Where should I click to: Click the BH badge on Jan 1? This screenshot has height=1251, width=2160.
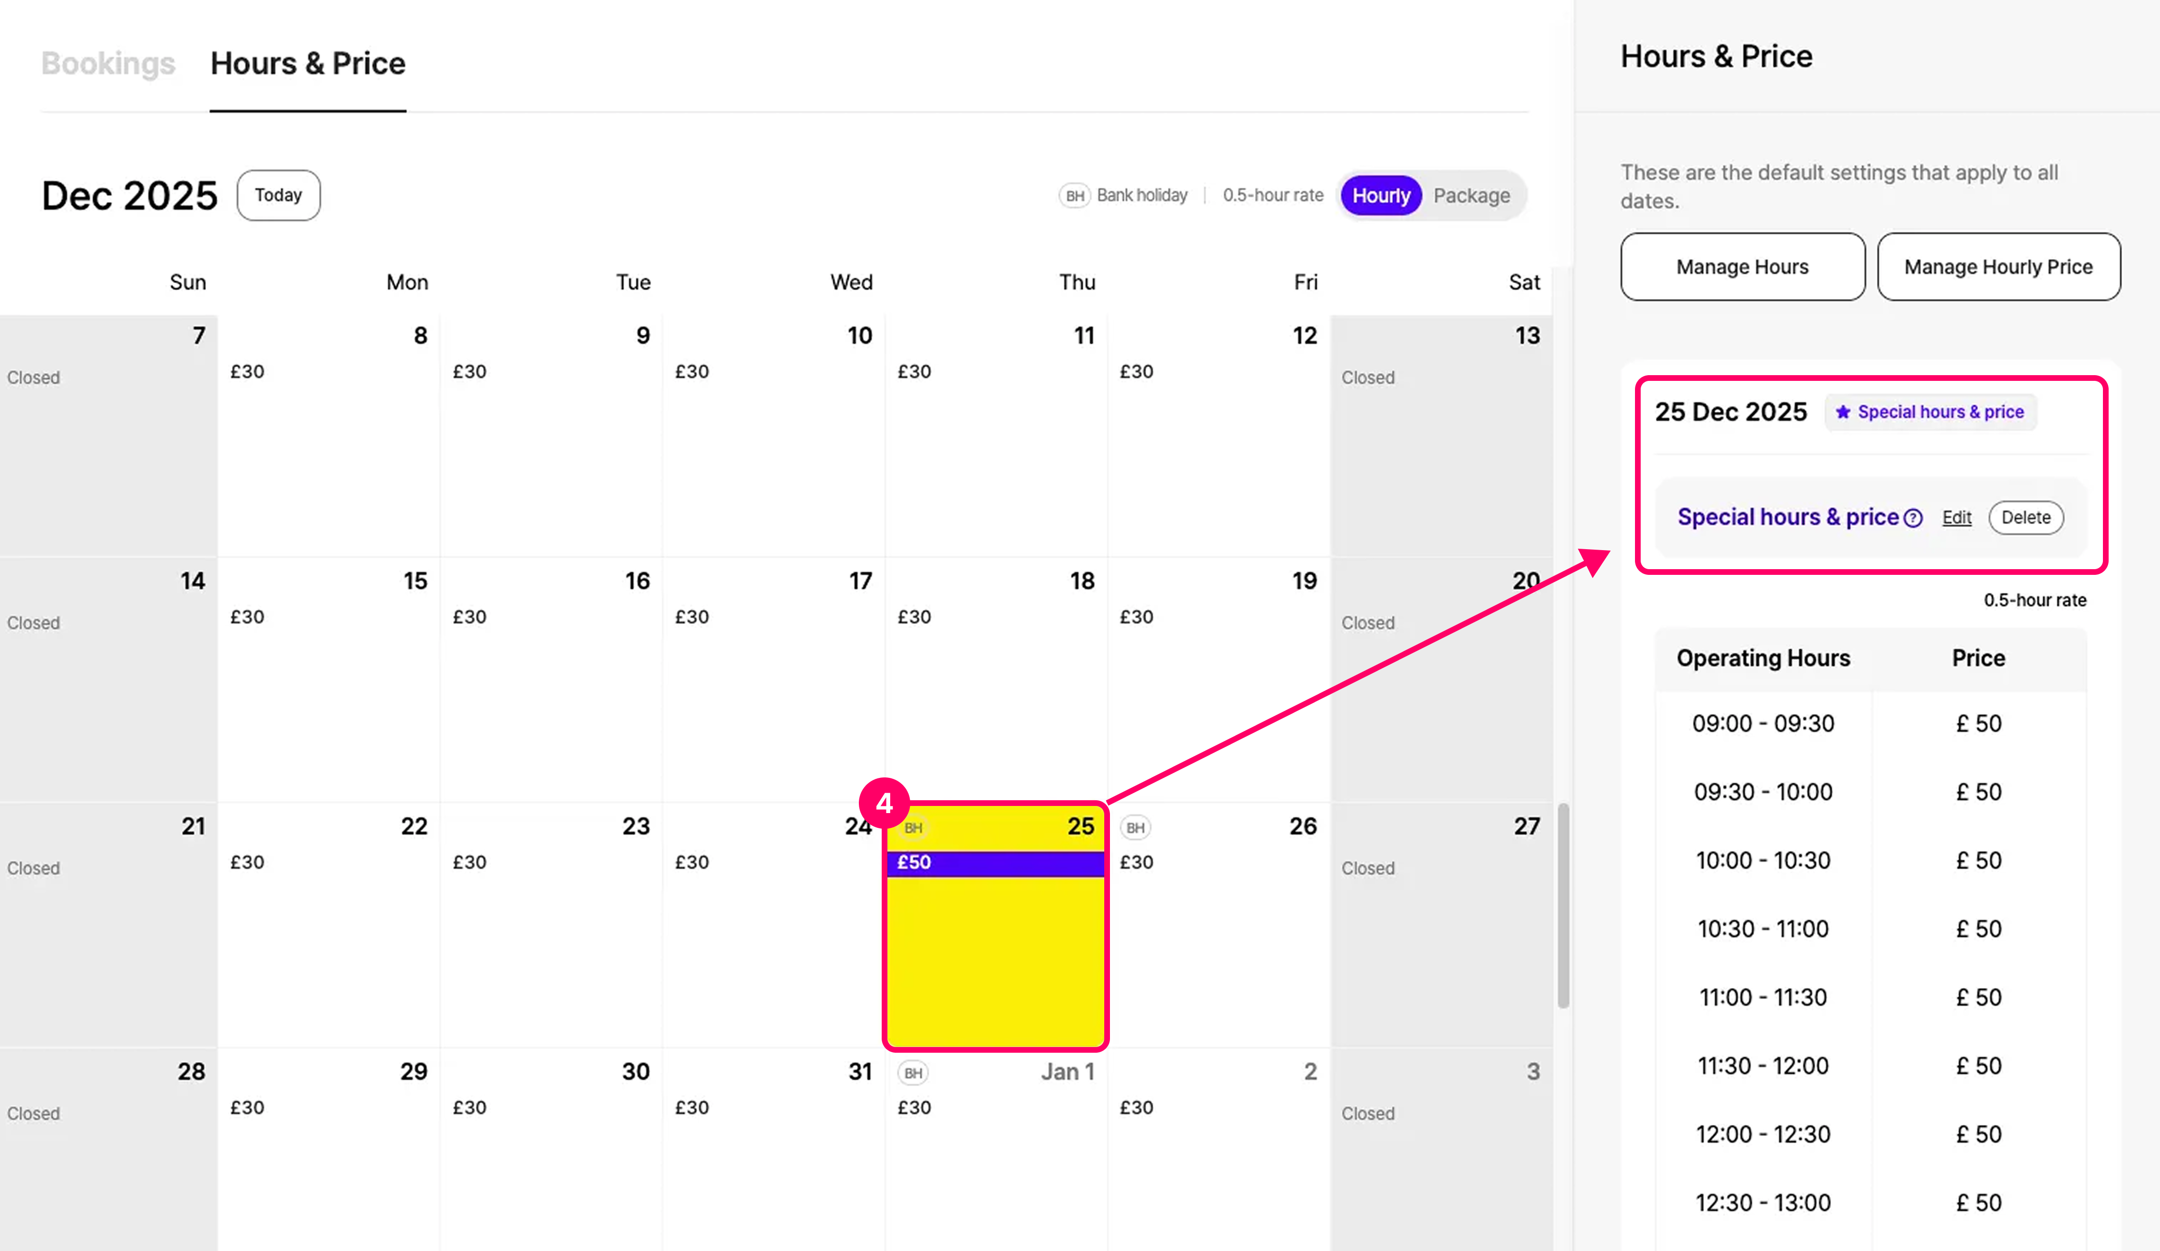913,1073
